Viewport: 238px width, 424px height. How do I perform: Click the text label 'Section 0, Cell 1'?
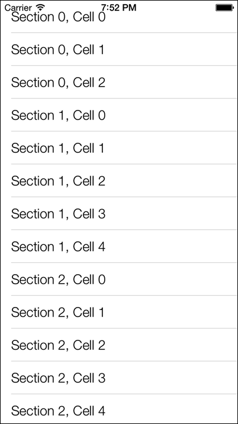pos(58,50)
